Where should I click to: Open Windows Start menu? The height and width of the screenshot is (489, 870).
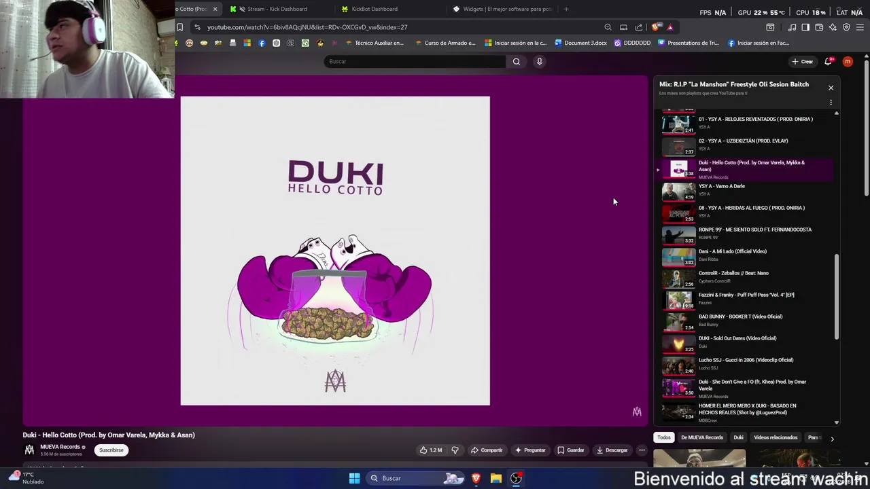(x=354, y=478)
